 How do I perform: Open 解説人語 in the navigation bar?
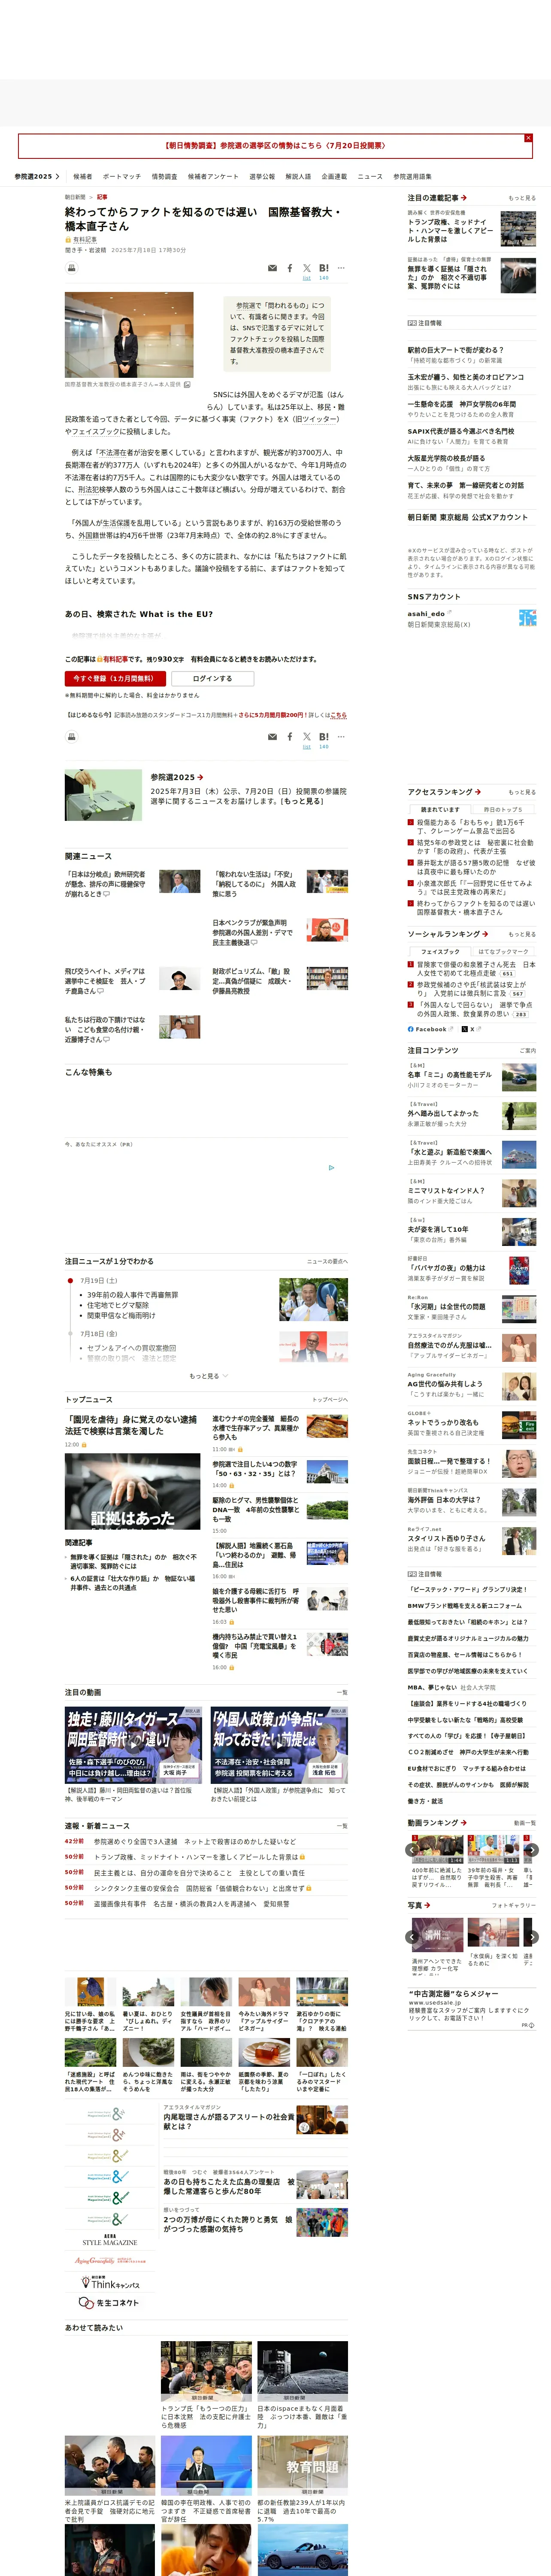click(x=298, y=177)
